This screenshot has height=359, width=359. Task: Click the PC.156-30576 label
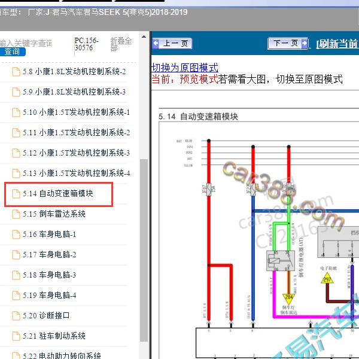87,44
